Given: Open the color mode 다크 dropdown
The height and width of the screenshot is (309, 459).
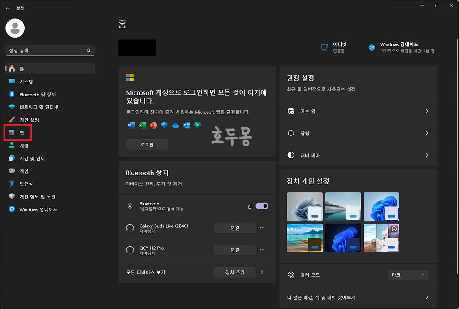Looking at the screenshot, I should tap(408, 275).
